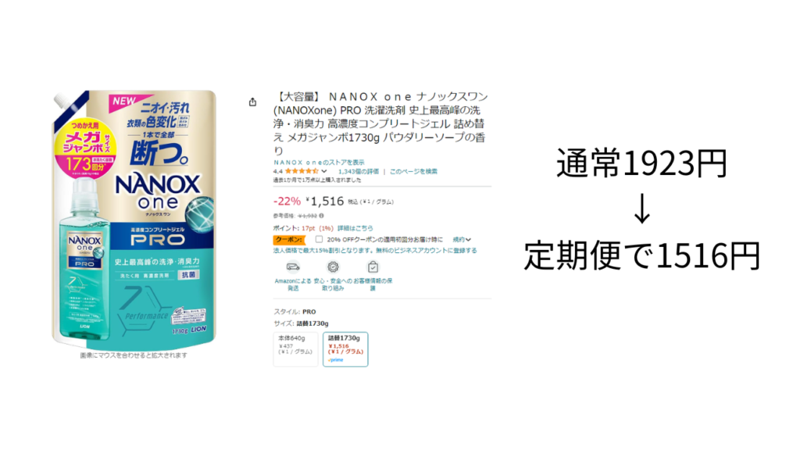Viewport: 800px width, 450px height.
Task: Click the business account registration link
Action: click(x=375, y=251)
